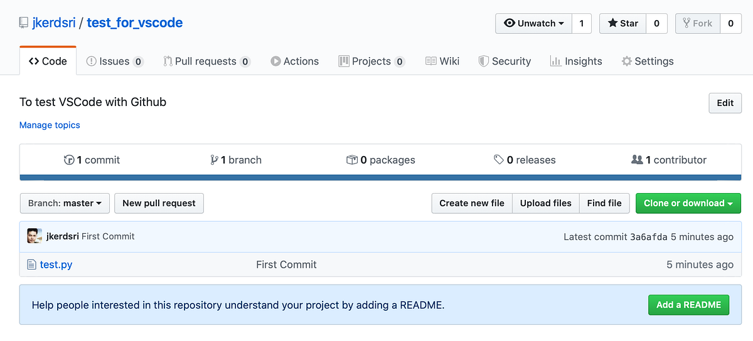
Task: Open the Settings tab
Action: [648, 61]
